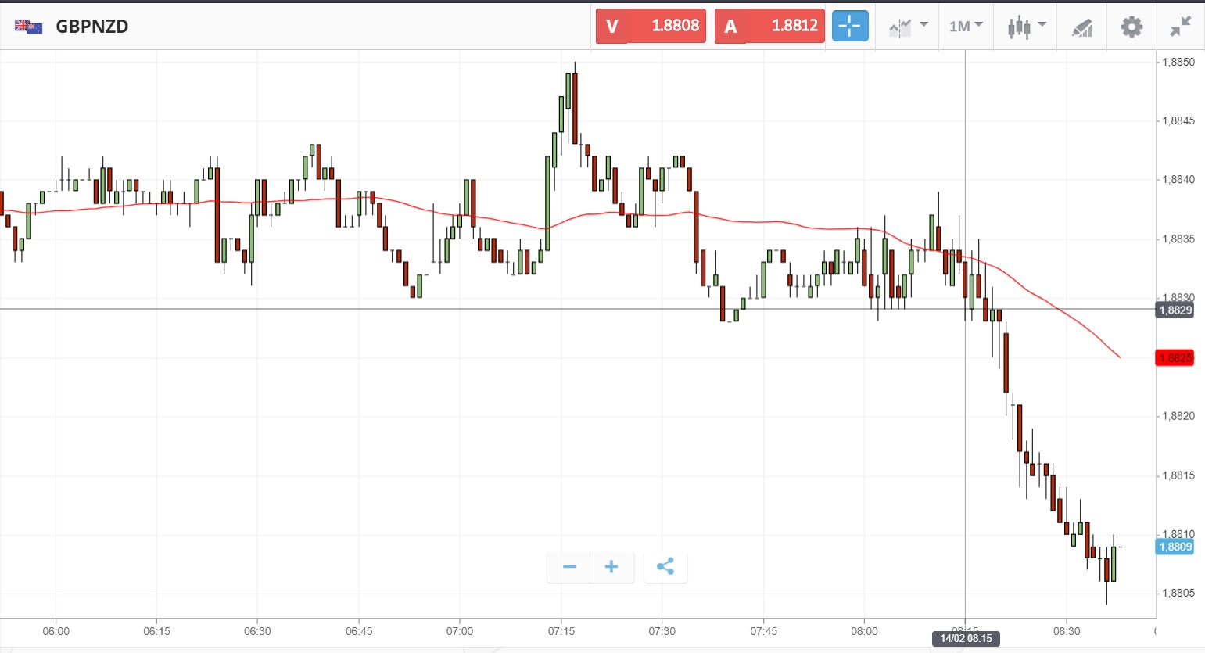Click the 14/02 08:15 crosshair time label
This screenshot has width=1205, height=653.
tap(966, 638)
